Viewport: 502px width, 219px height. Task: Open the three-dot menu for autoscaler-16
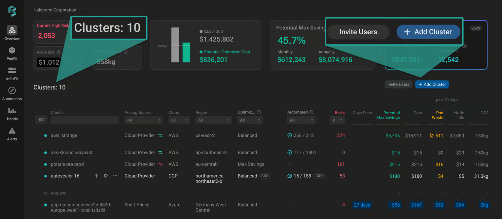pos(115,176)
